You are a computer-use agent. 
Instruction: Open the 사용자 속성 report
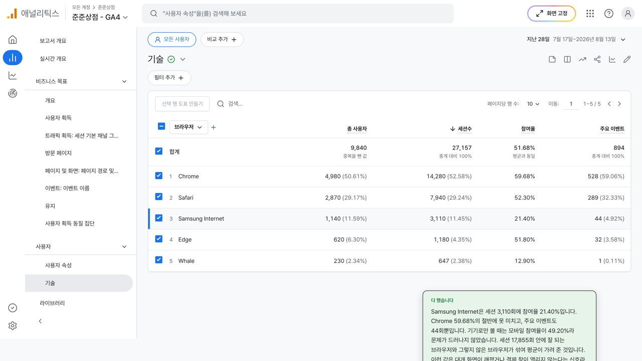click(x=58, y=265)
